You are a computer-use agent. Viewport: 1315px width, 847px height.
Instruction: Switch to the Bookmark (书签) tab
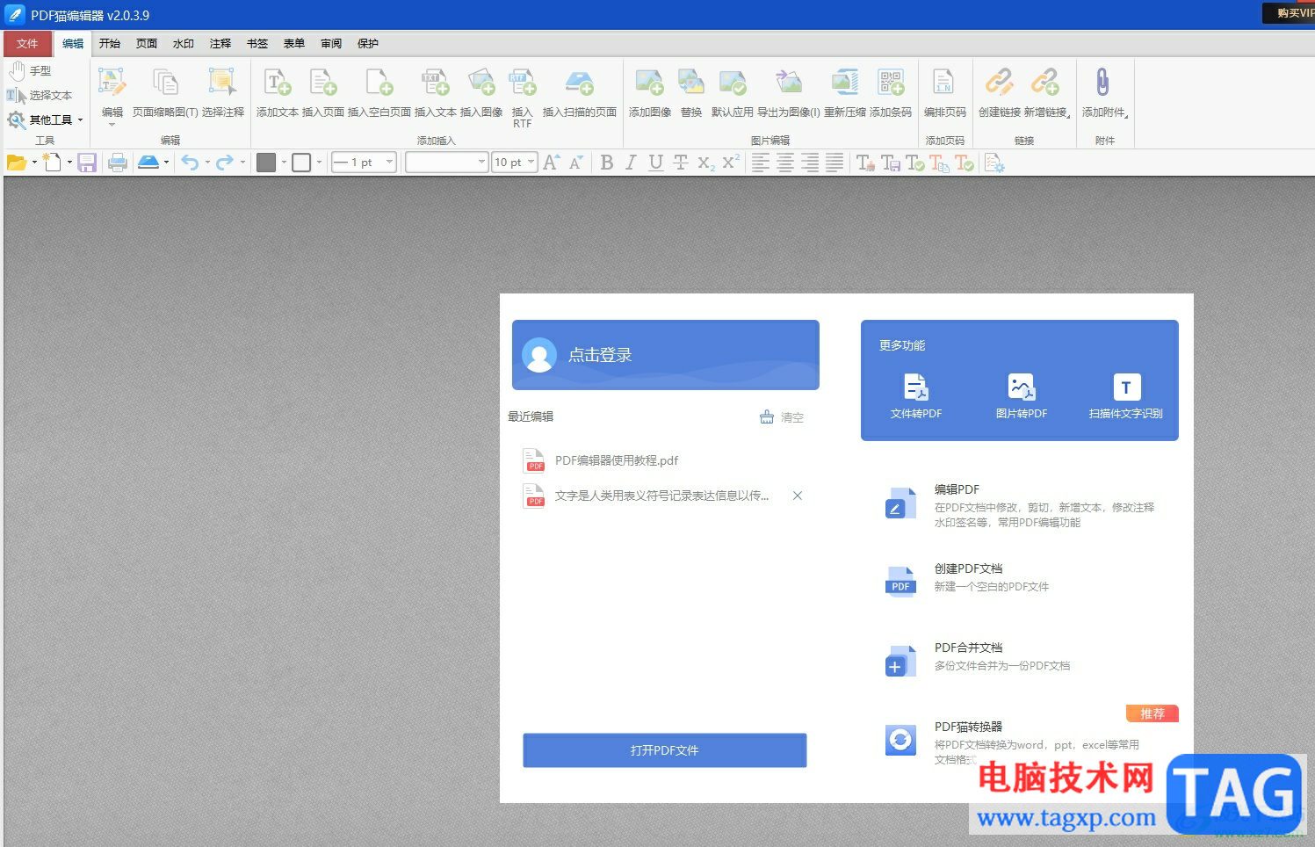(257, 43)
